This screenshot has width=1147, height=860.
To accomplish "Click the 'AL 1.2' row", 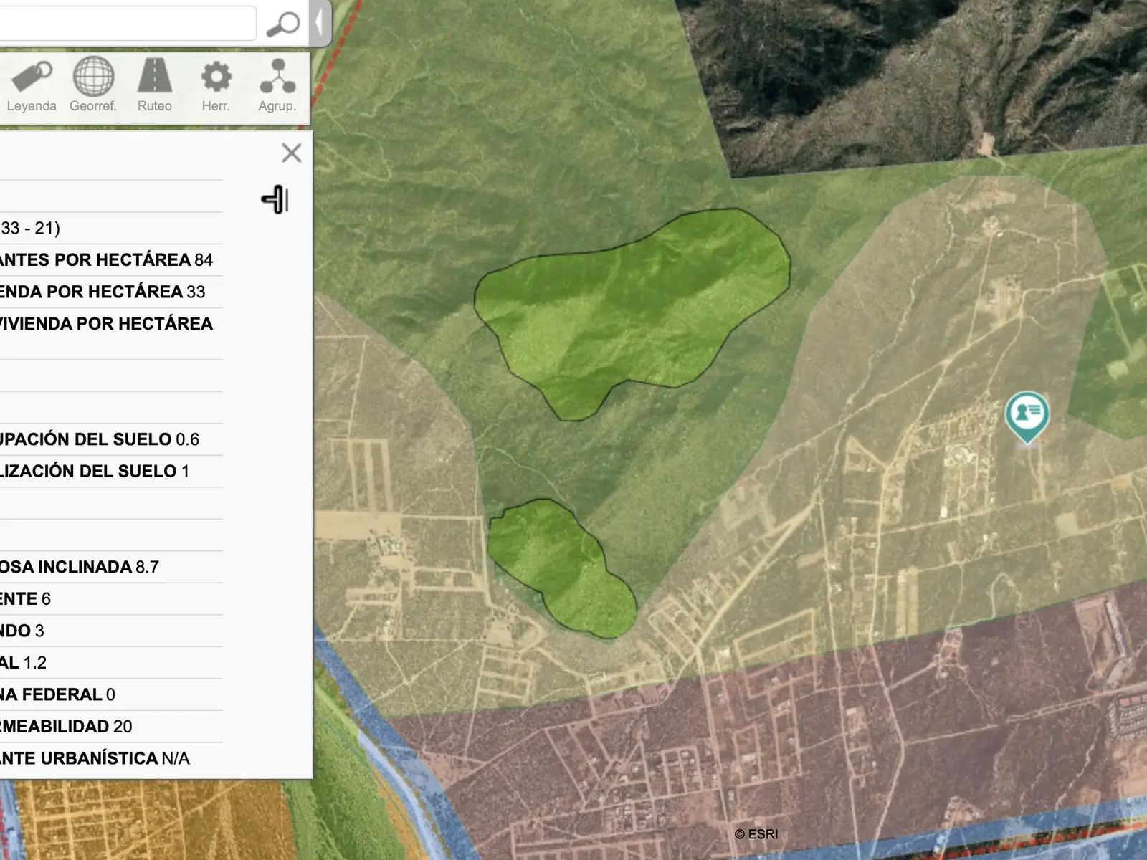I will coord(111,663).
